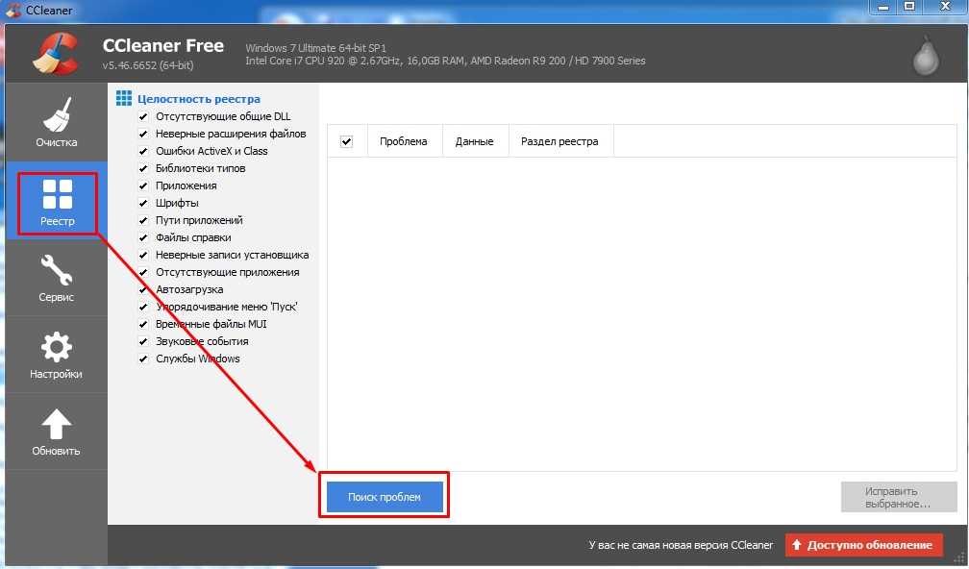Click the Целостность реестра grid icon

[123, 98]
